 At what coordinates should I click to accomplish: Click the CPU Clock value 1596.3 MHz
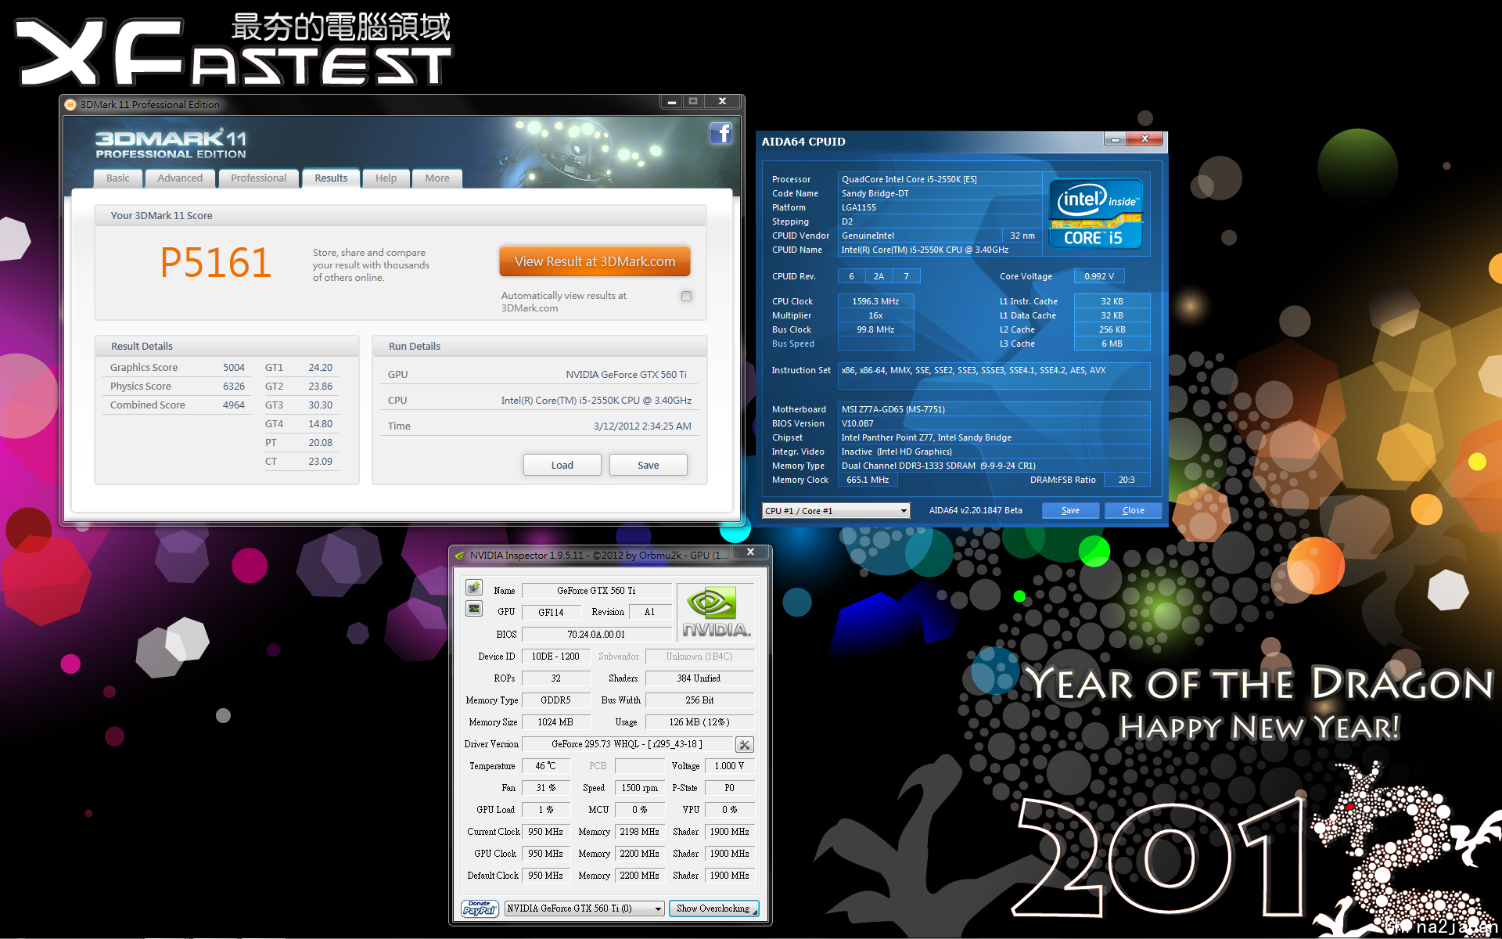(875, 301)
